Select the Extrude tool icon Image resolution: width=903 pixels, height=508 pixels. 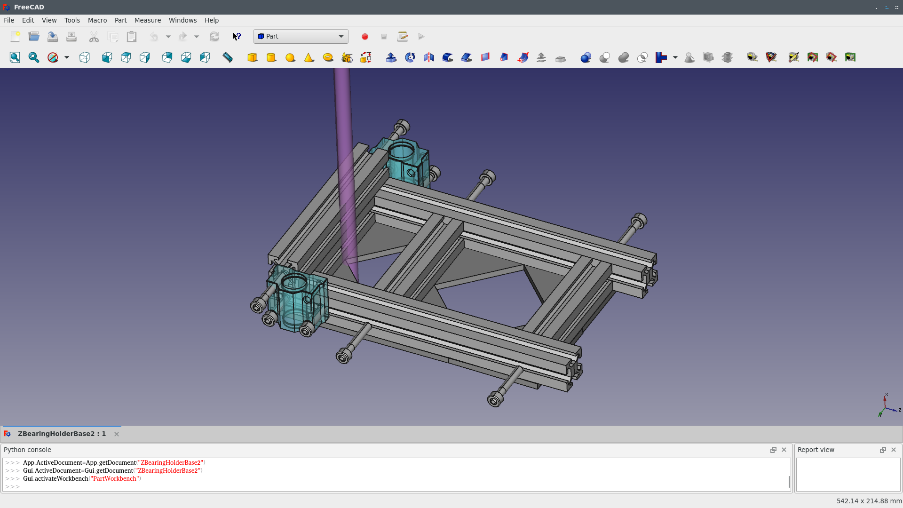coord(391,57)
